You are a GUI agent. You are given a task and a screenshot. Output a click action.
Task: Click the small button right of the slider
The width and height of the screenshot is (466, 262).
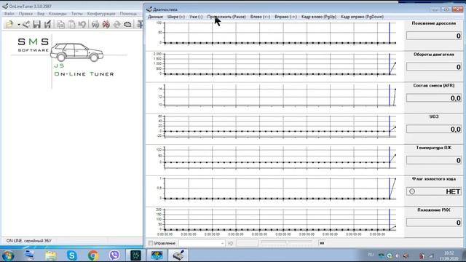point(322,243)
